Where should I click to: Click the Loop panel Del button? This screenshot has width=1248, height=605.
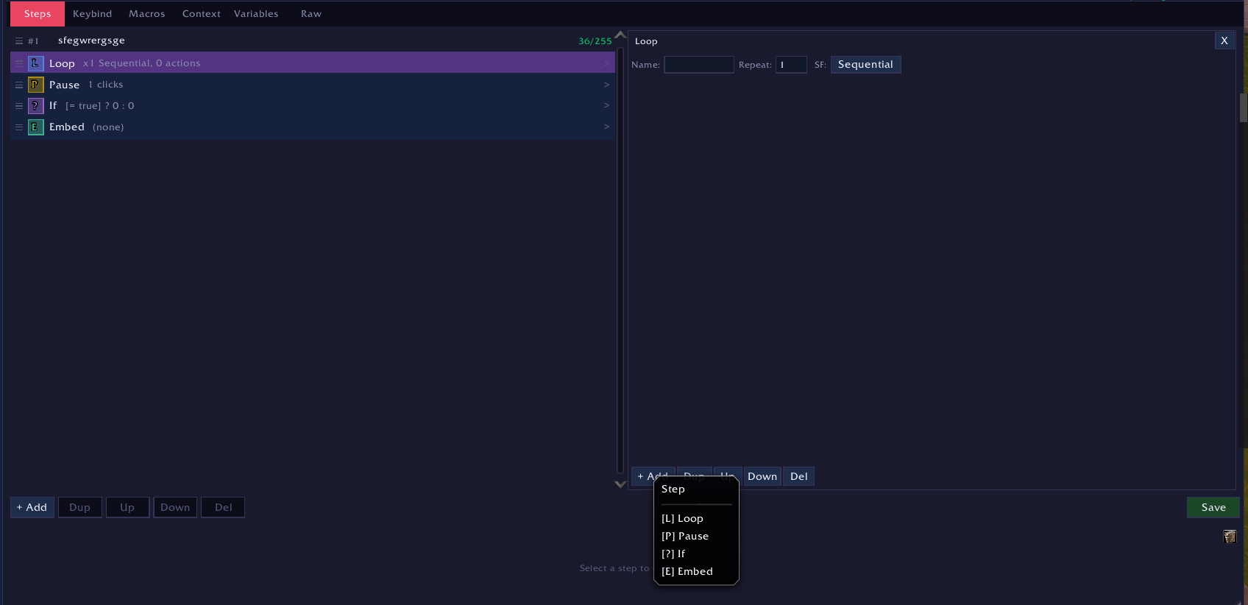tap(799, 476)
